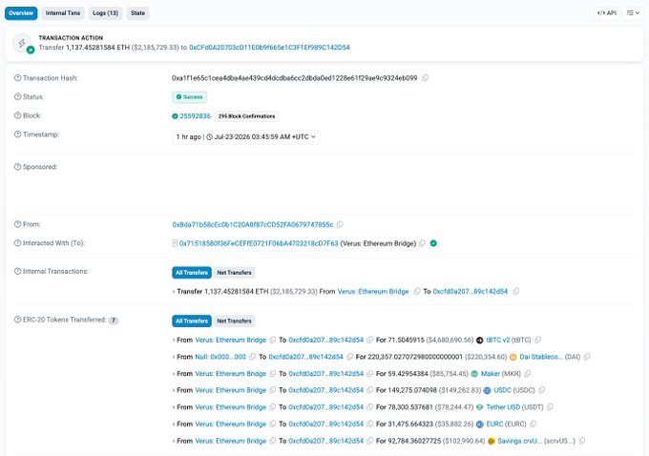Click the Block help icon

point(17,115)
